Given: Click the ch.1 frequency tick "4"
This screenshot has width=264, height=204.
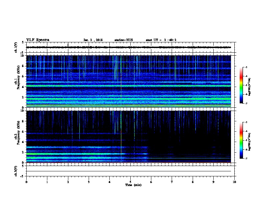Looking at the screenshot, I should [x=23, y=87].
